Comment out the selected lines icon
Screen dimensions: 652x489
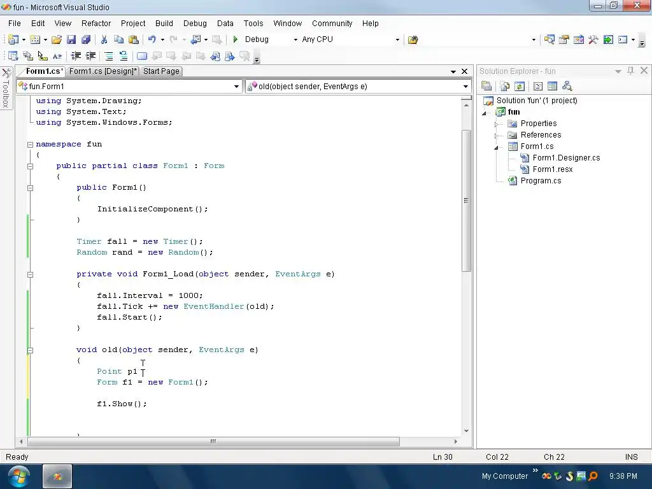pyautogui.click(x=108, y=56)
